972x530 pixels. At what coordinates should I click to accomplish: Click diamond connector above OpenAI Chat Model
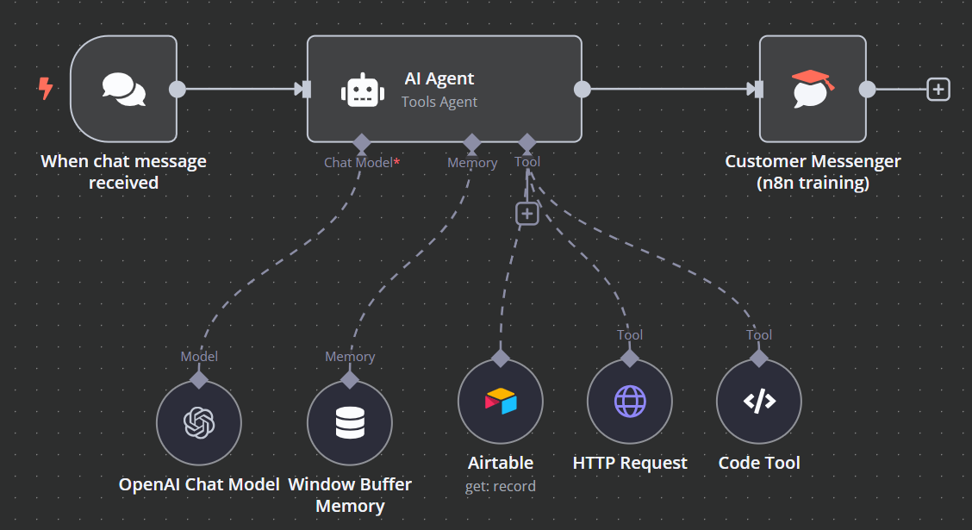click(x=199, y=378)
